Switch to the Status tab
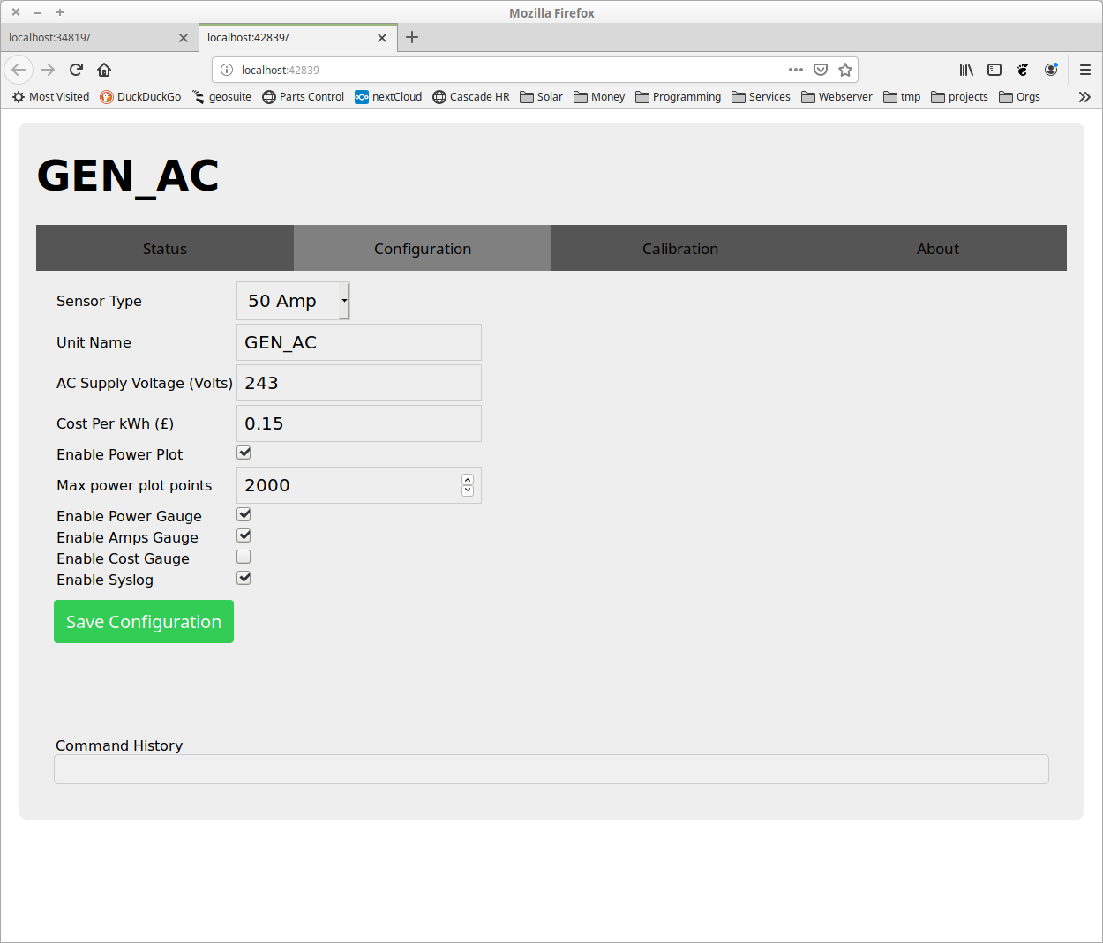The width and height of the screenshot is (1103, 943). [x=165, y=249]
